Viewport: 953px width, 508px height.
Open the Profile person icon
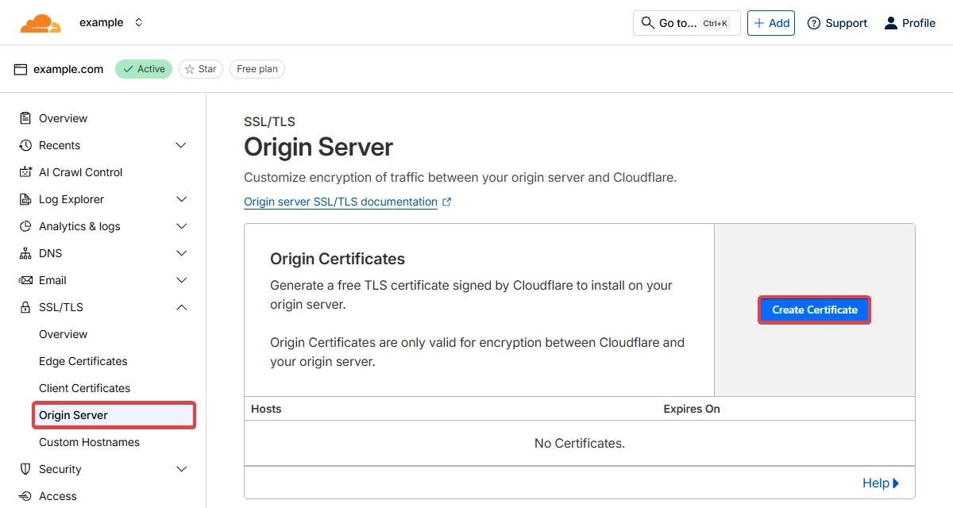click(890, 23)
